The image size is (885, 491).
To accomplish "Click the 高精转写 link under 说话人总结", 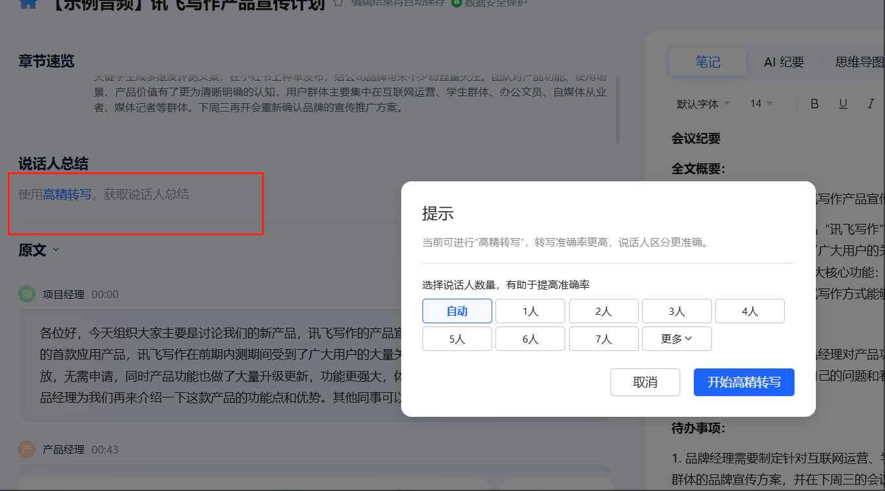I will tap(67, 194).
